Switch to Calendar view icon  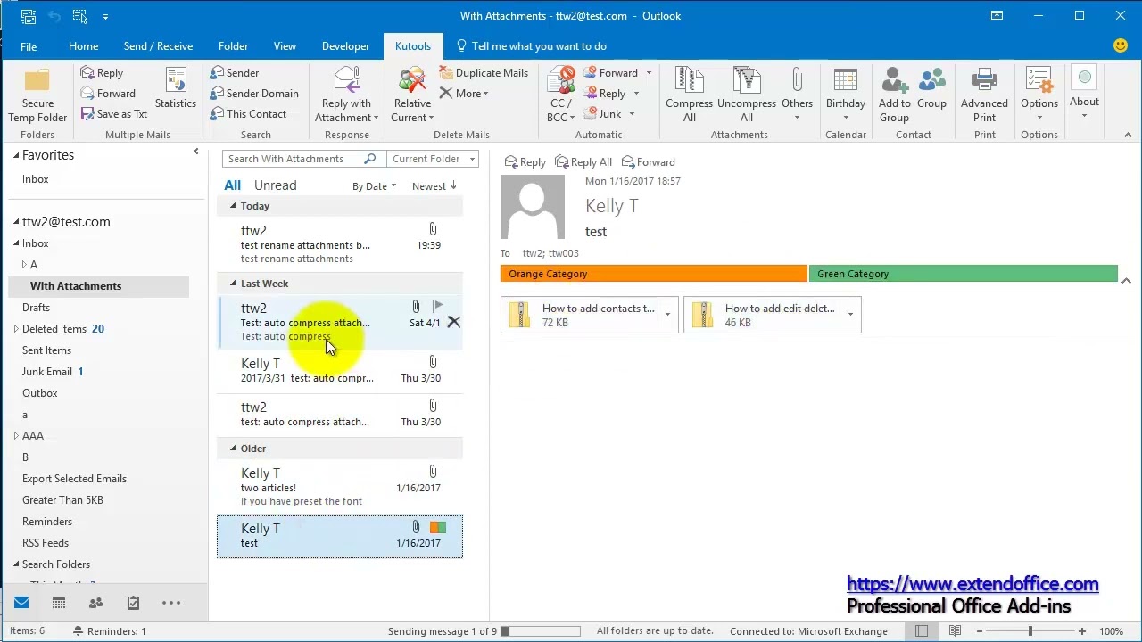(59, 603)
